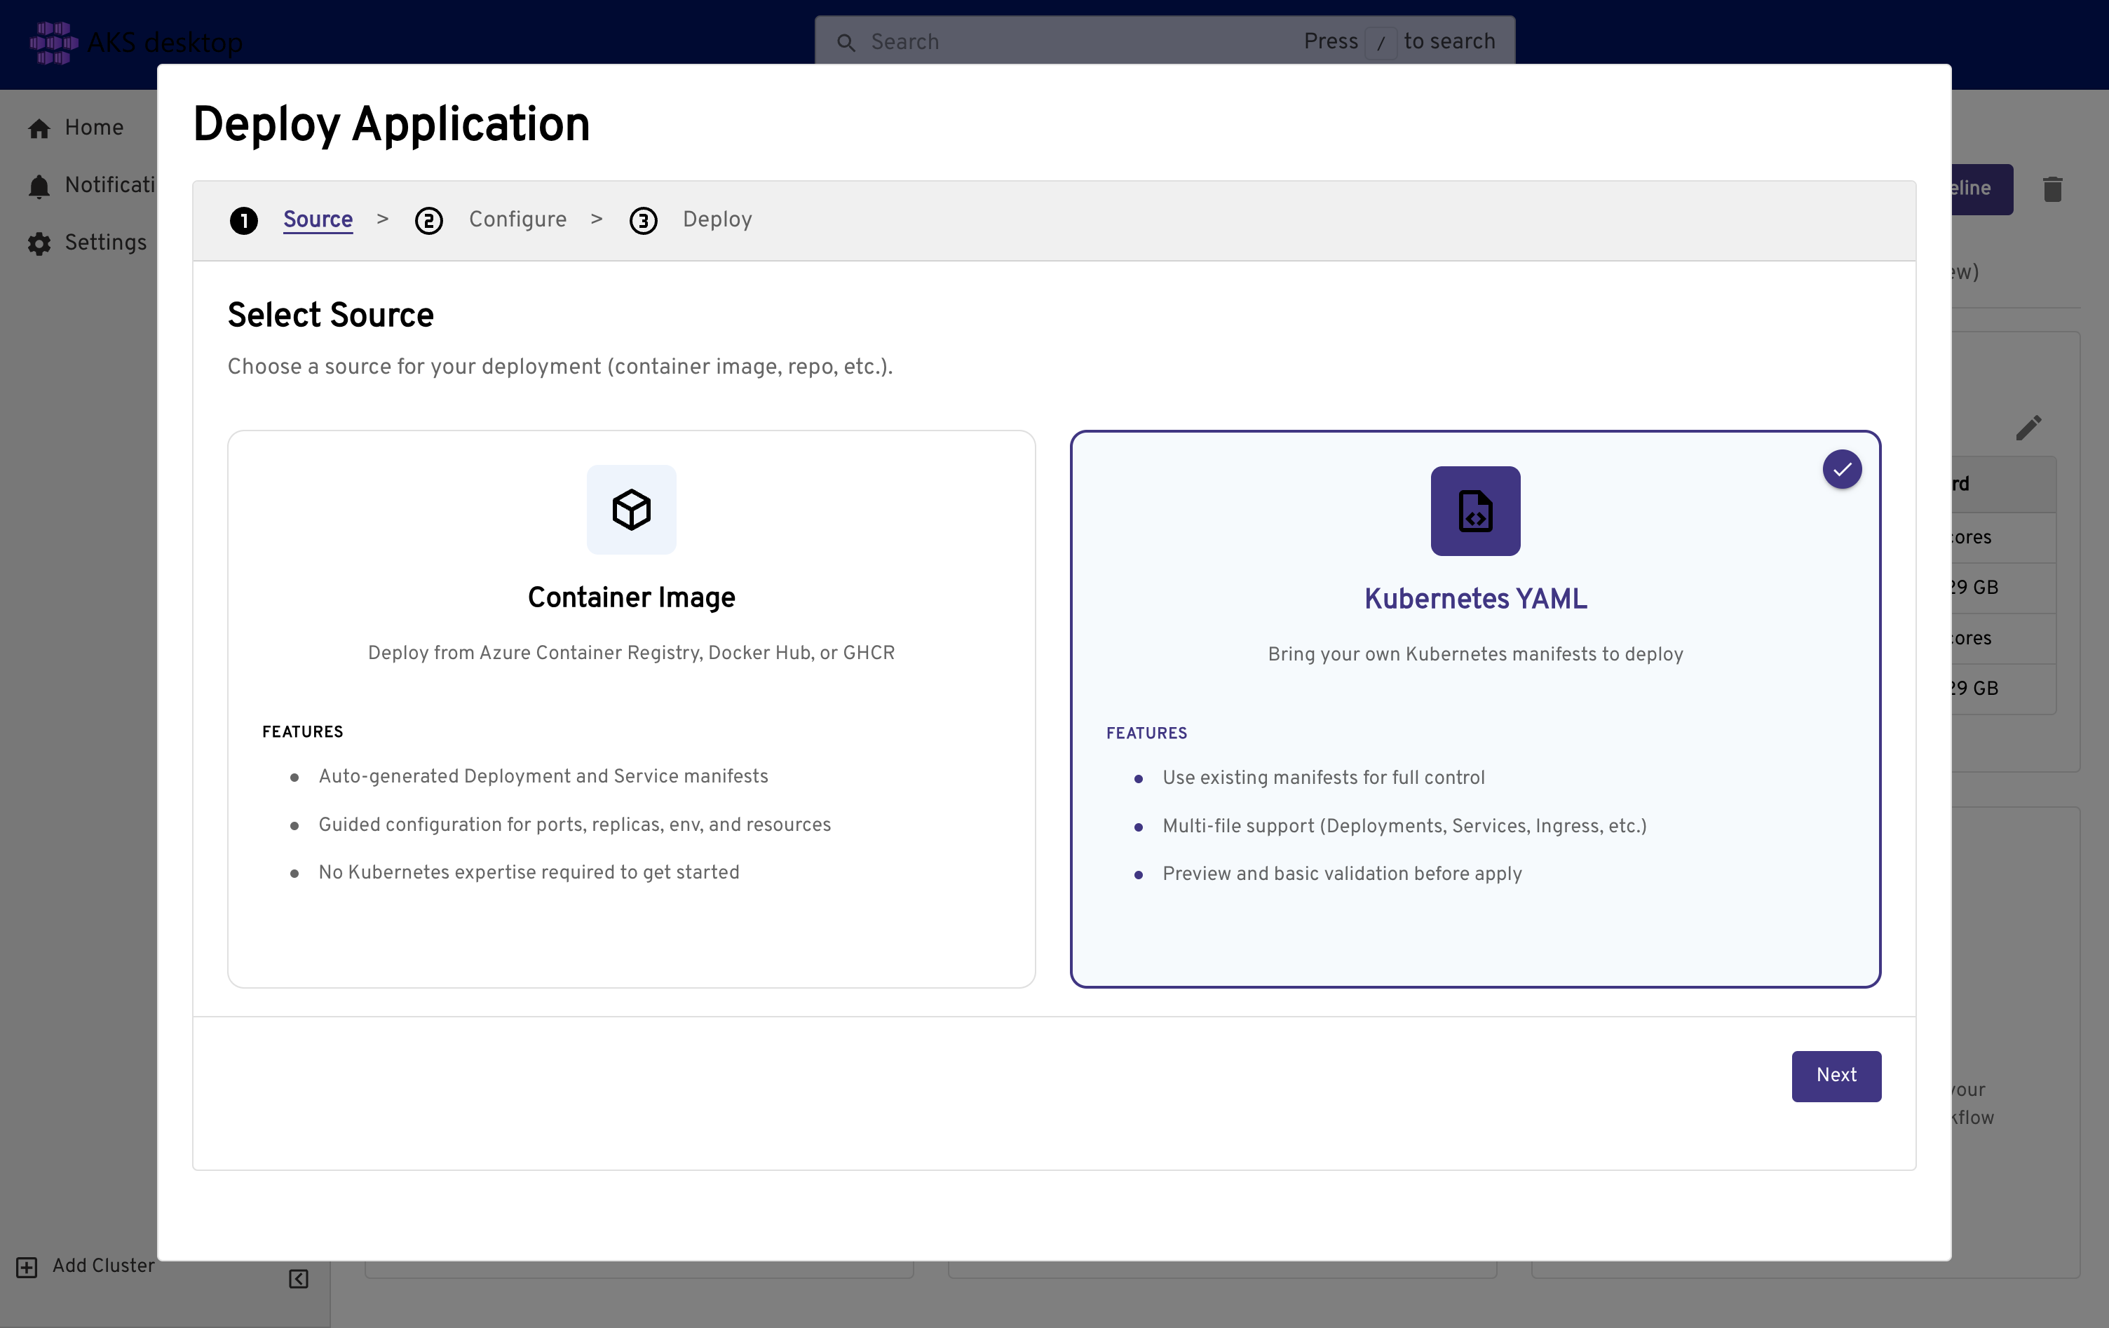Image resolution: width=2109 pixels, height=1328 pixels.
Task: Click the Kubernetes YAML file icon
Action: [1476, 510]
